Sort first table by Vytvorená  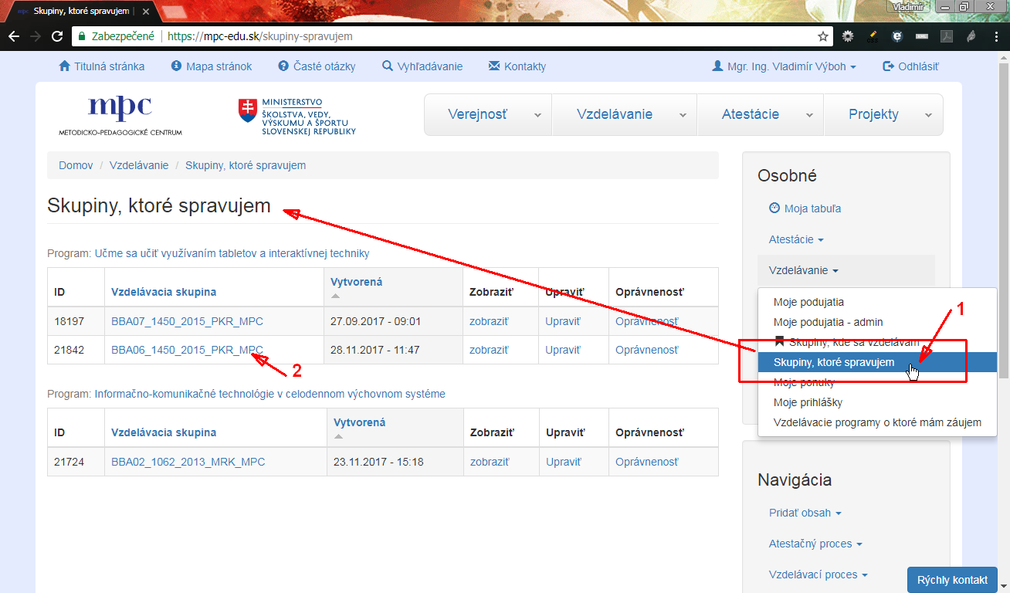(x=356, y=282)
